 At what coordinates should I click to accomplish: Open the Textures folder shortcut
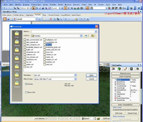point(17,51)
